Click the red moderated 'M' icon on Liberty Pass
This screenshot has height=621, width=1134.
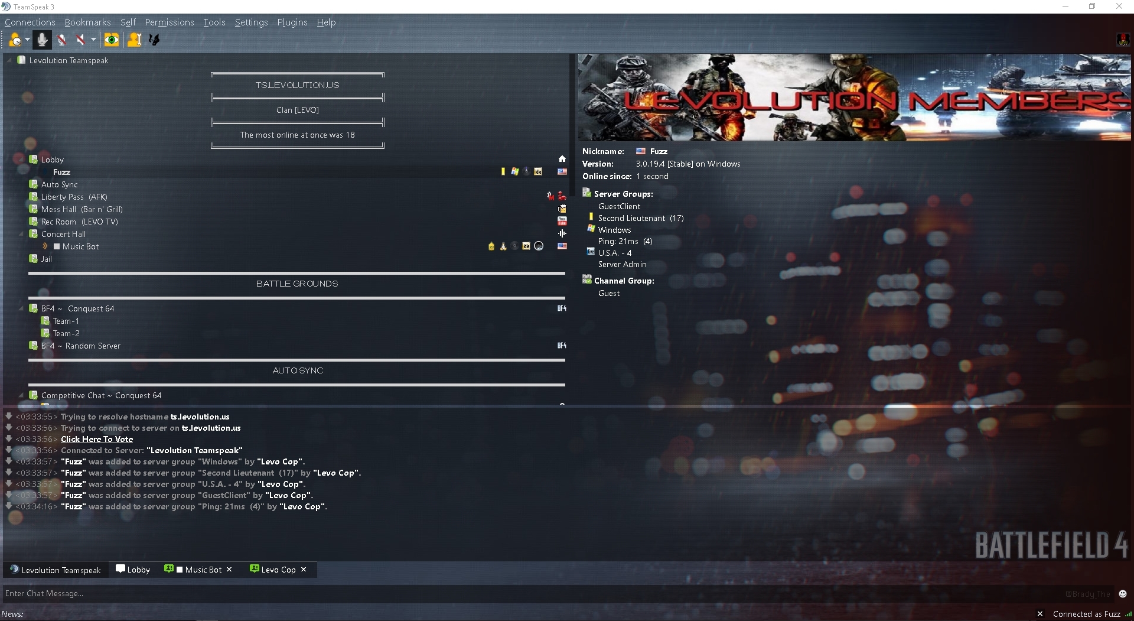coord(550,196)
